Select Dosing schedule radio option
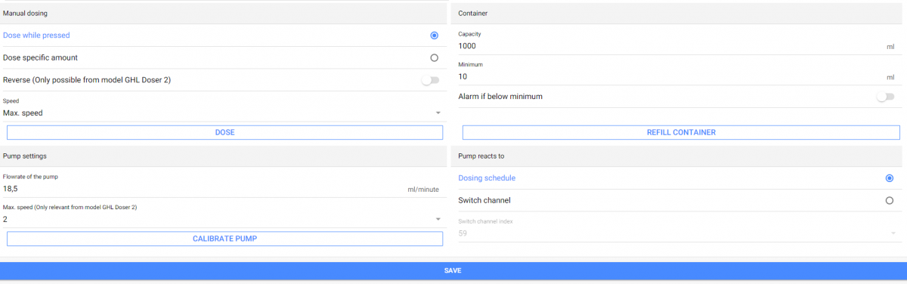This screenshot has height=284, width=907. 889,178
